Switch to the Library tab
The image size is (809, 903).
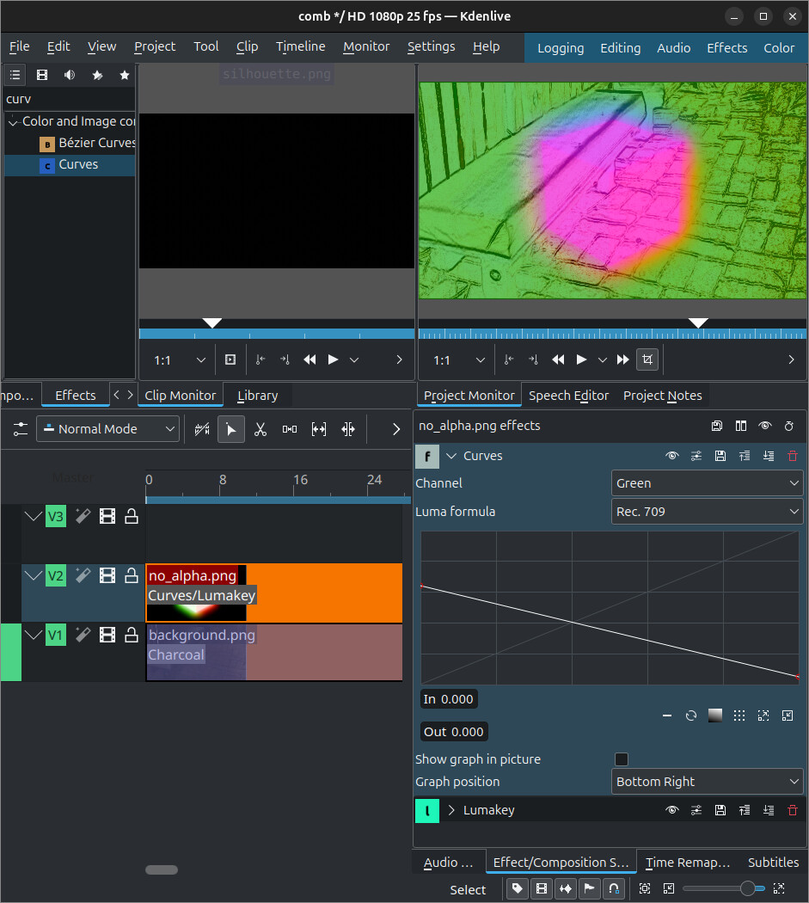click(x=257, y=396)
